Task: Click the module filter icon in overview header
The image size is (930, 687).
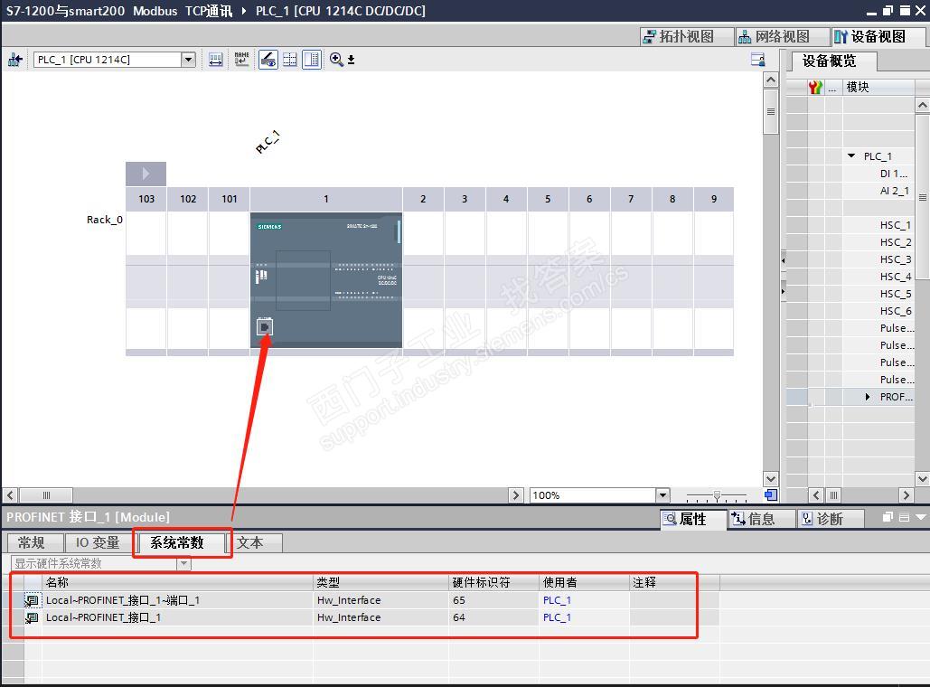Action: click(815, 87)
